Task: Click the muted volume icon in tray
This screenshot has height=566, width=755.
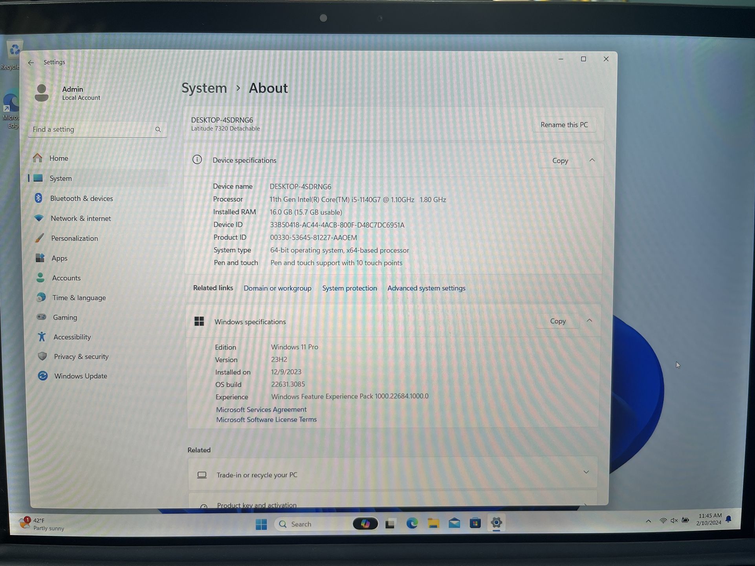Action: 674,521
